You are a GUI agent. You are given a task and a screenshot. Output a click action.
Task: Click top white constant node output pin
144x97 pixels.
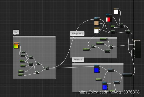(x=119, y=10)
